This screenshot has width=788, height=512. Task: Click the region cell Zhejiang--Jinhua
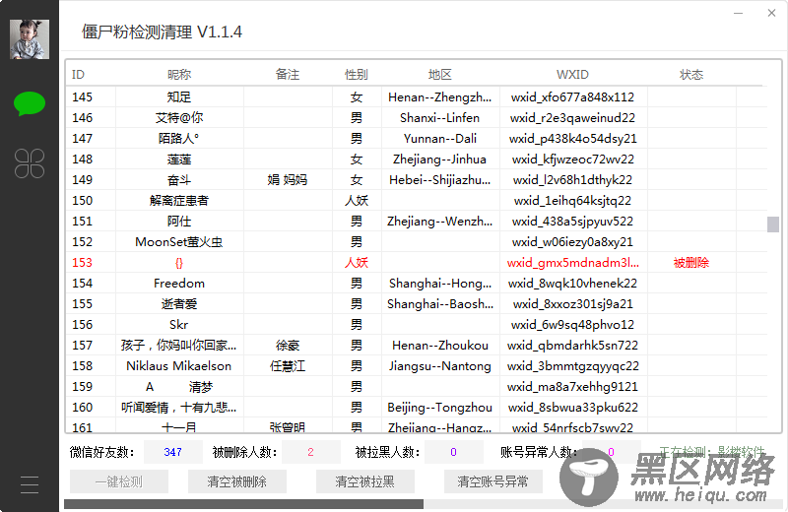439,160
